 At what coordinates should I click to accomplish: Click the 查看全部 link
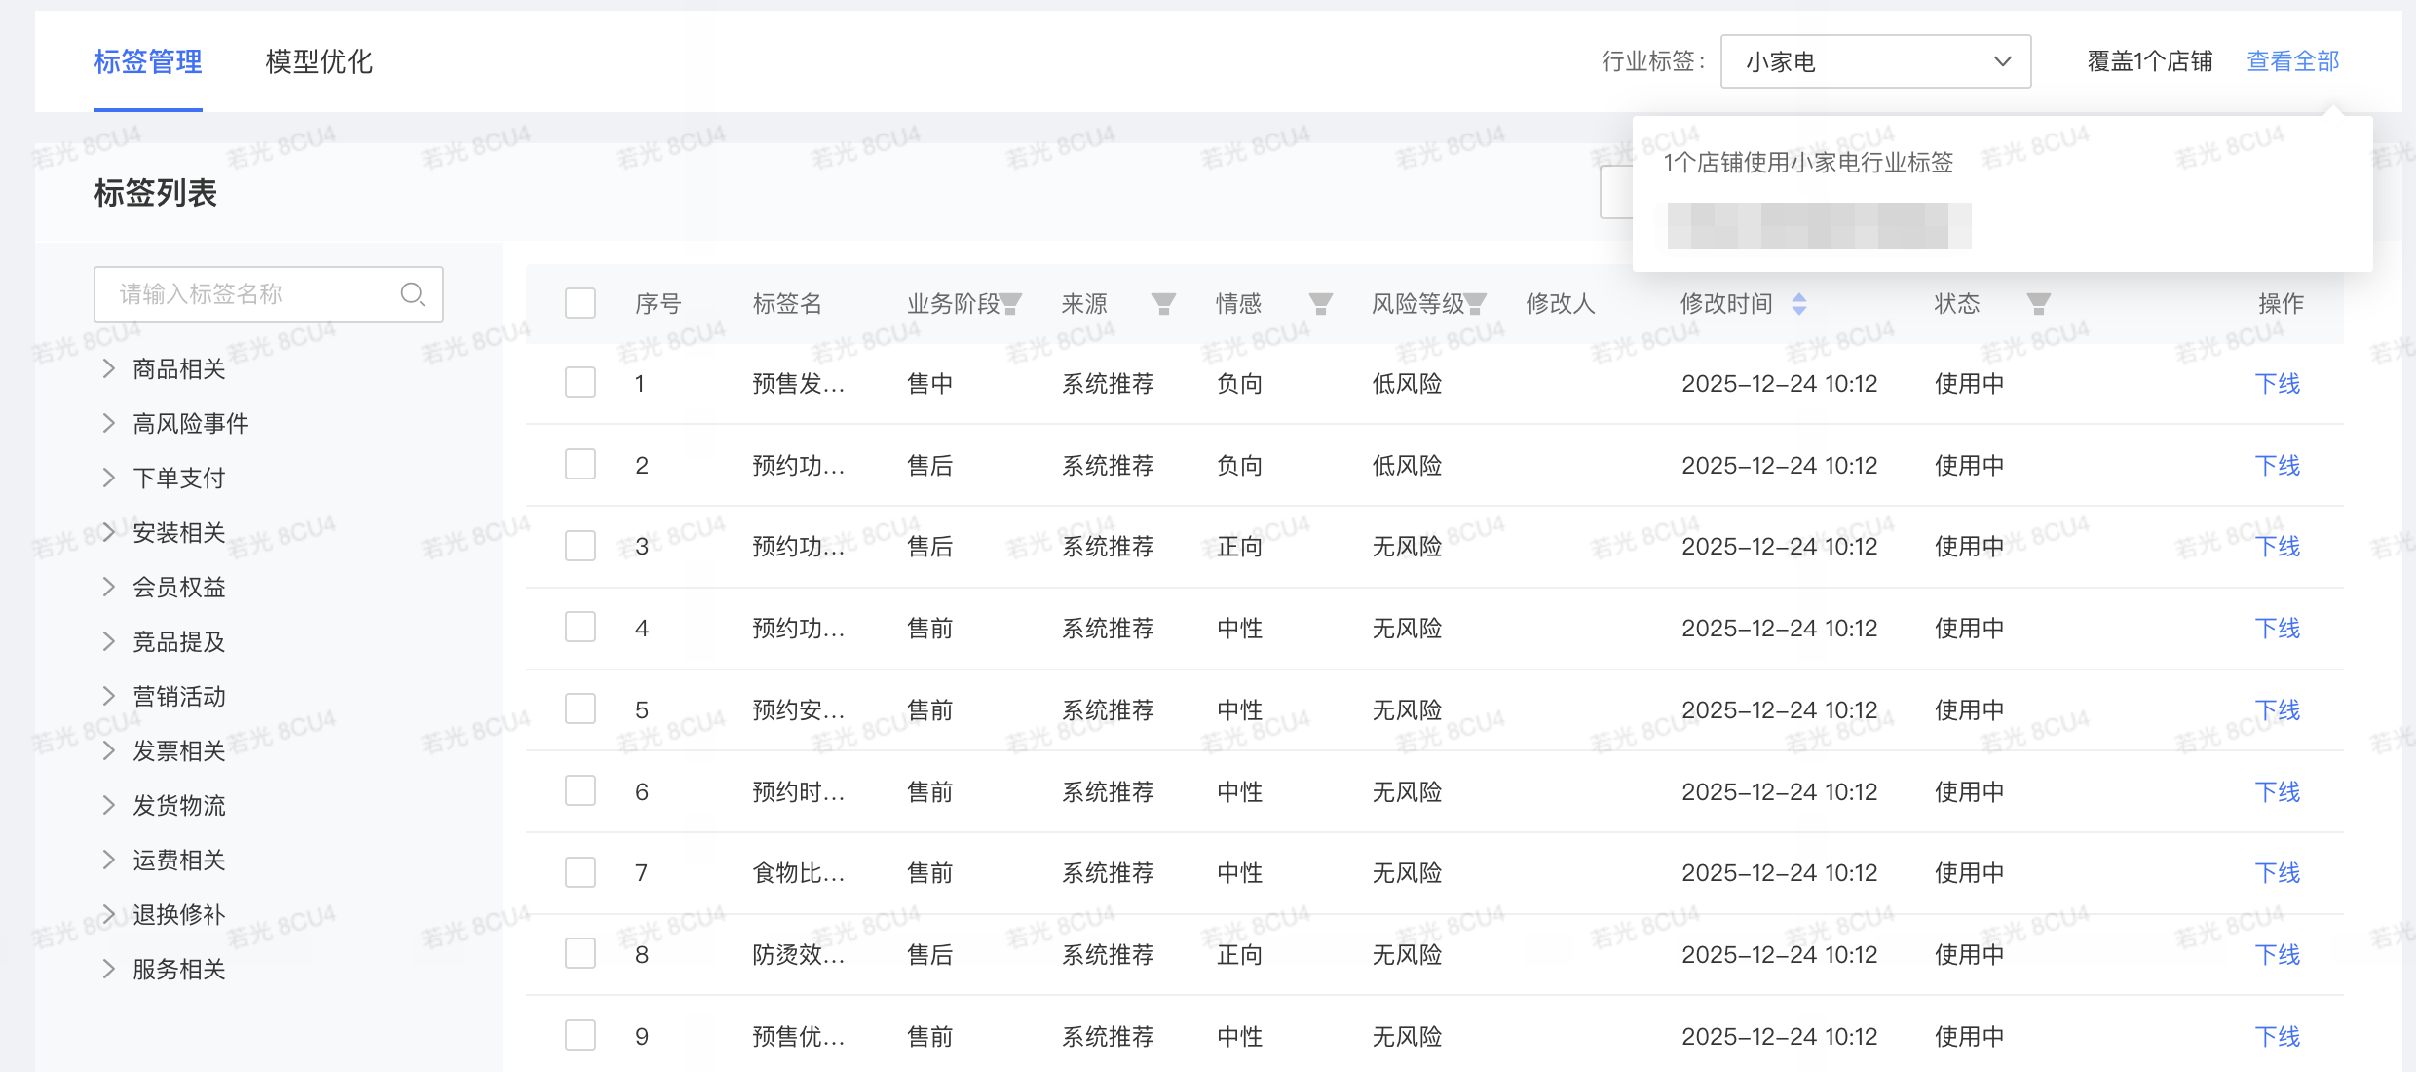[2292, 61]
